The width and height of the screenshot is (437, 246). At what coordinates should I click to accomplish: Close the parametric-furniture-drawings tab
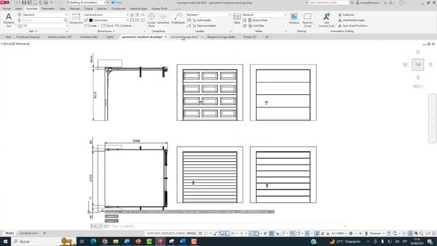coord(165,37)
